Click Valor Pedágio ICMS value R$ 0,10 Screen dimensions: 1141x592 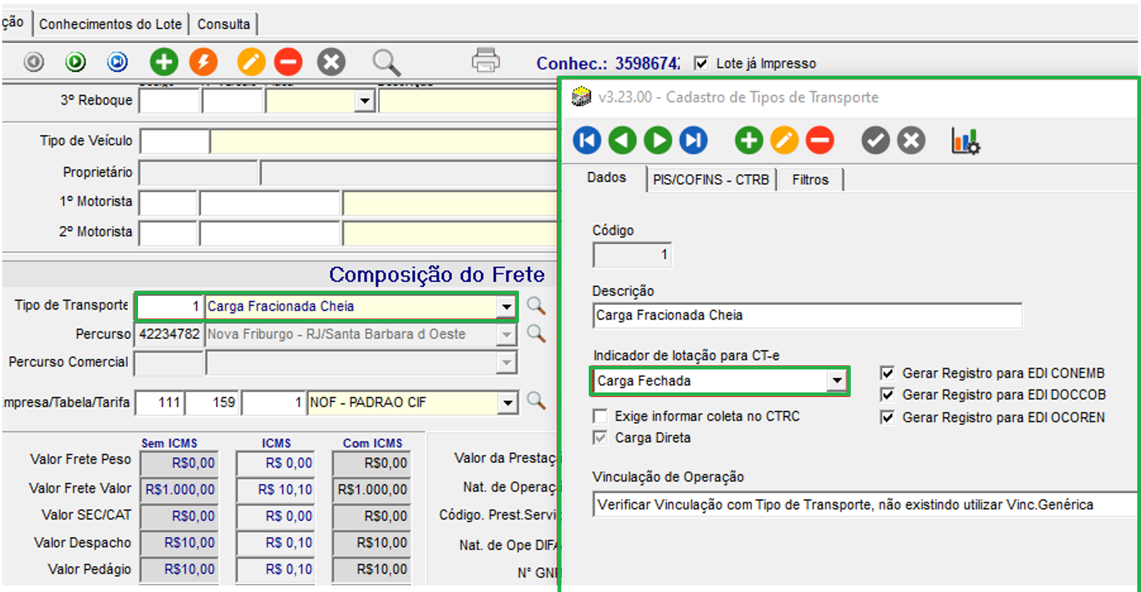click(x=276, y=570)
